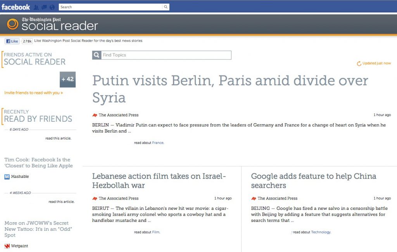Click The Associated Press under the Google headline

(x=278, y=198)
